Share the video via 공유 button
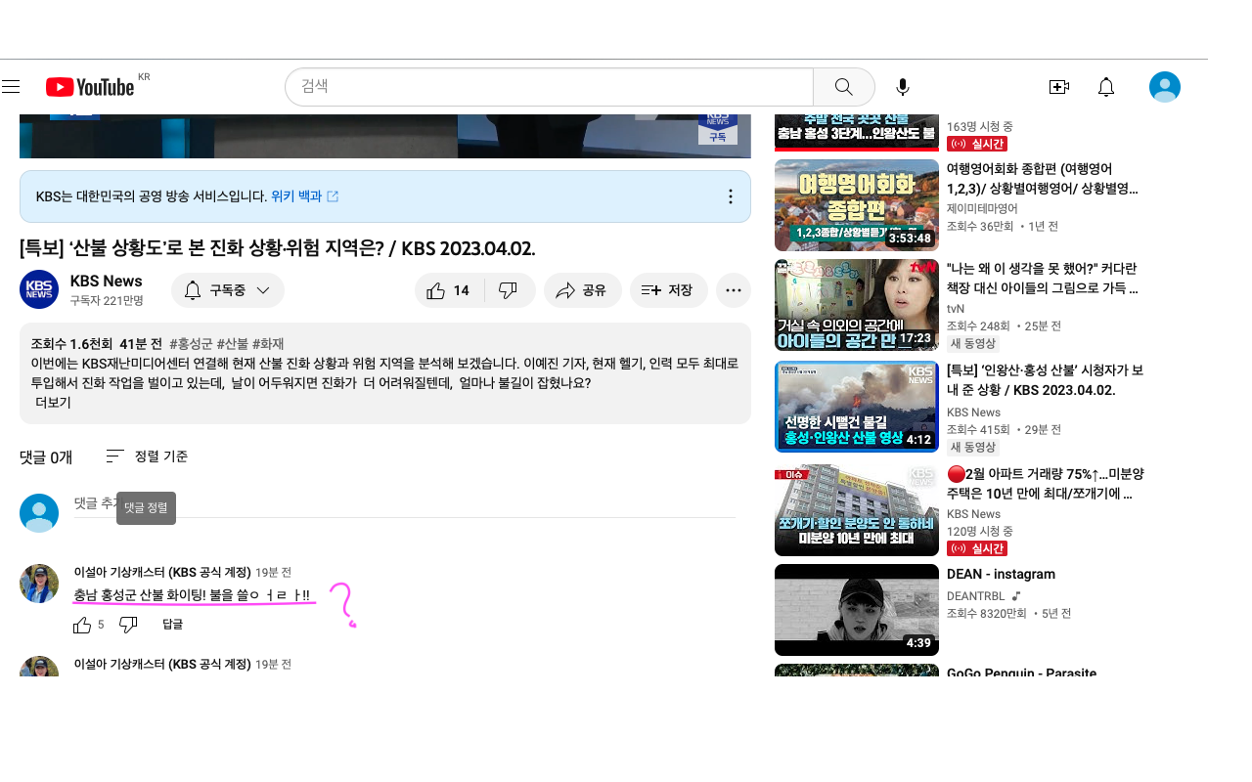The height and width of the screenshot is (782, 1252). point(582,290)
